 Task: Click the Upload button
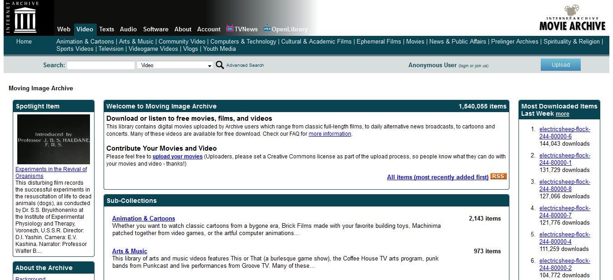point(560,64)
